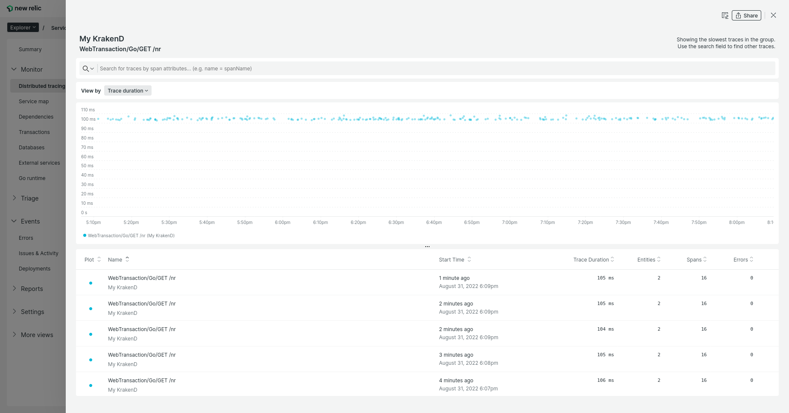Collapse the Monitor section
Screen dimensions: 789x413
pos(14,69)
